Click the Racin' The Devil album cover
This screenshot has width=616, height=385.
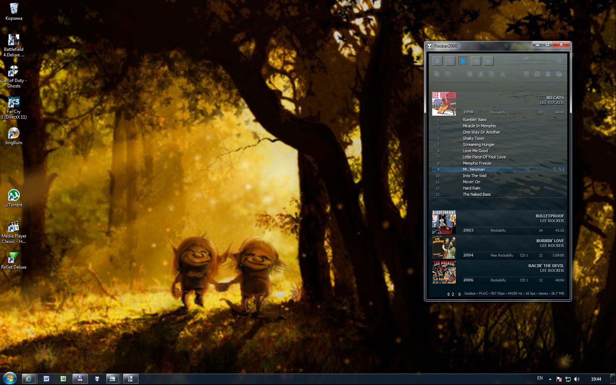click(444, 272)
